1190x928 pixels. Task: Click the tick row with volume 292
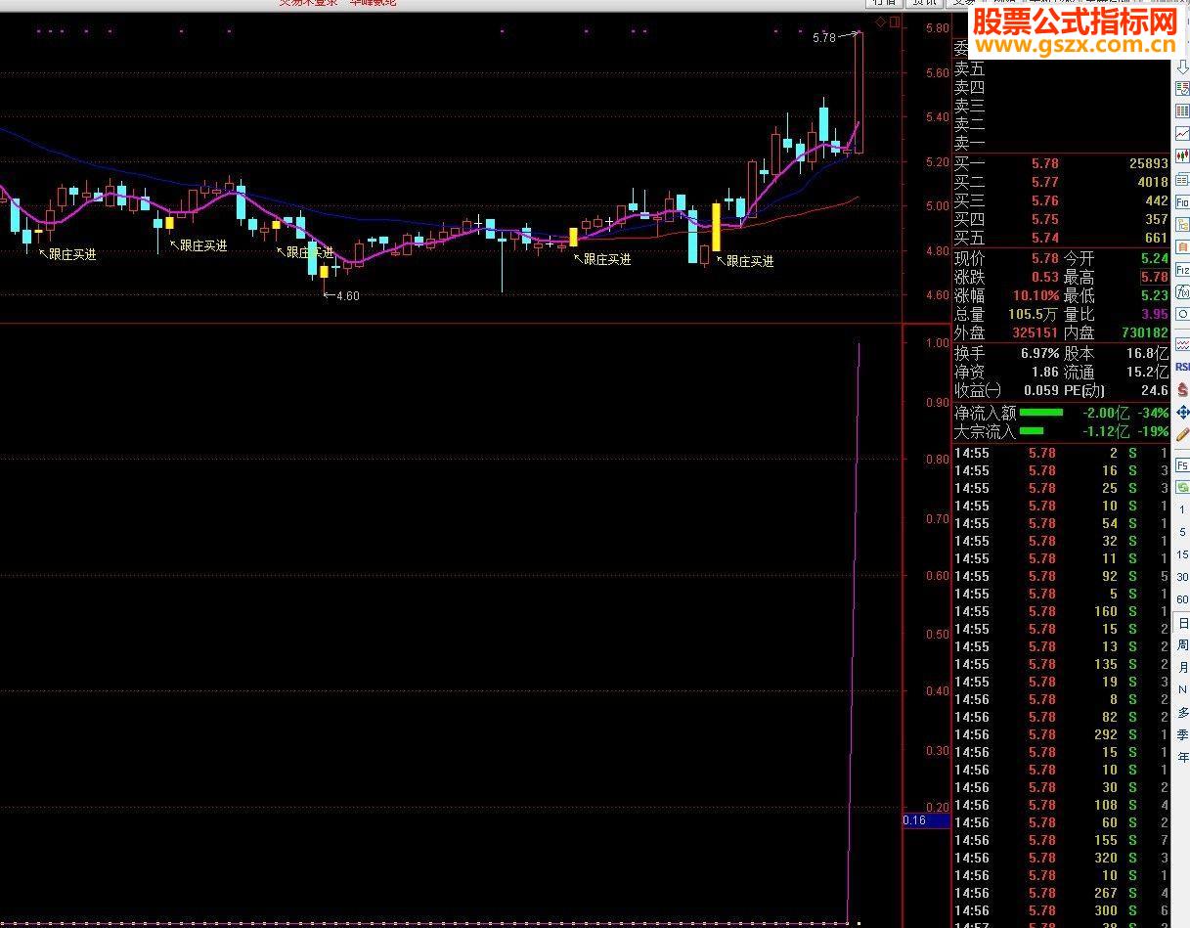point(1061,734)
